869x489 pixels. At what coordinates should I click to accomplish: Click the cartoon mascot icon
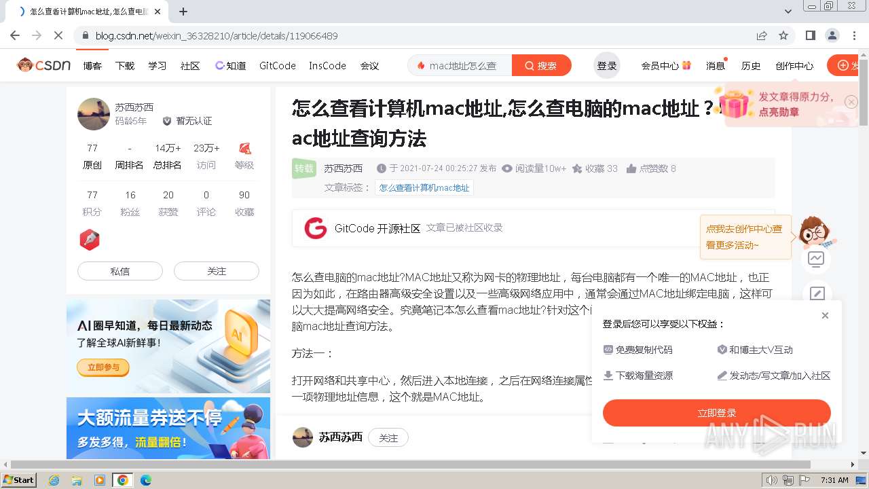click(x=816, y=233)
